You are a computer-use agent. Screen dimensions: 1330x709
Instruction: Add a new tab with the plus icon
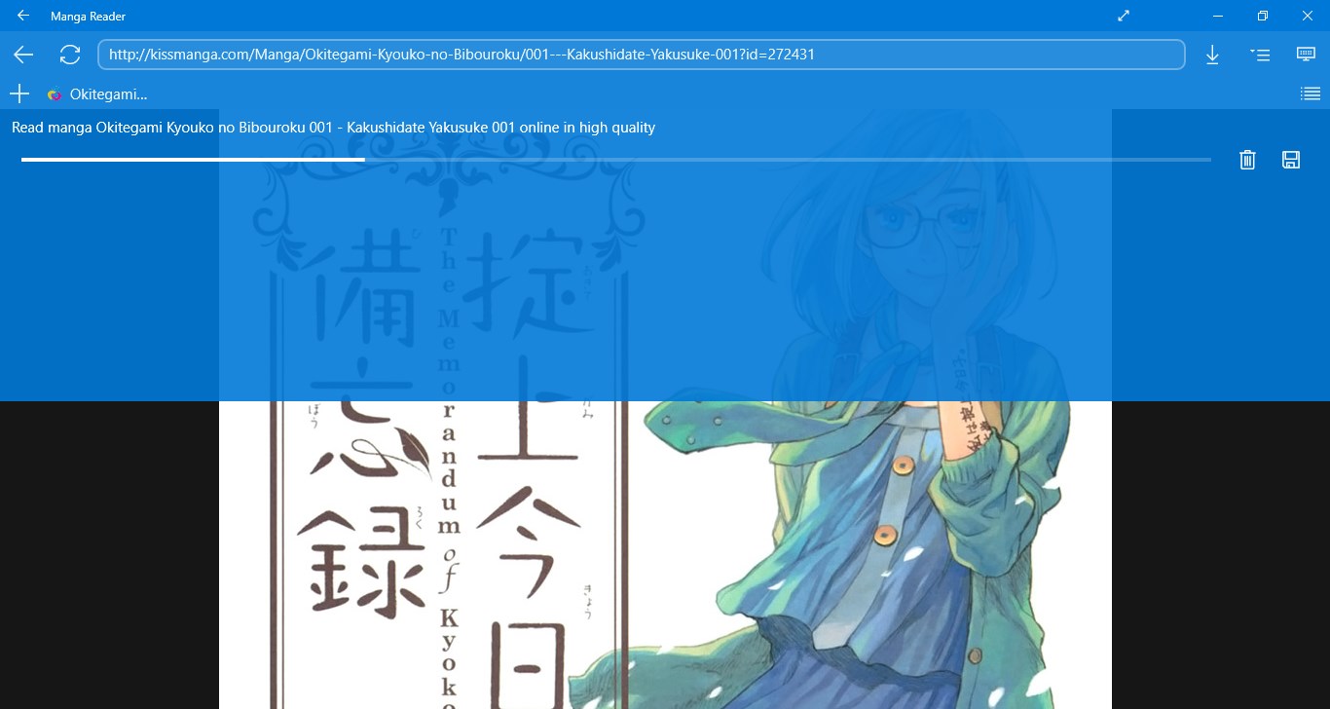[x=19, y=93]
